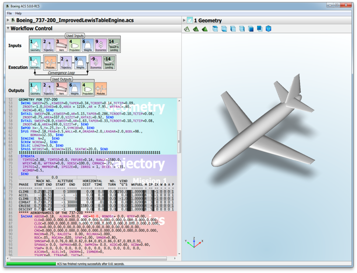Switch 3D view to solid shaded rendering
This screenshot has width=357, height=273.
click(x=205, y=29)
